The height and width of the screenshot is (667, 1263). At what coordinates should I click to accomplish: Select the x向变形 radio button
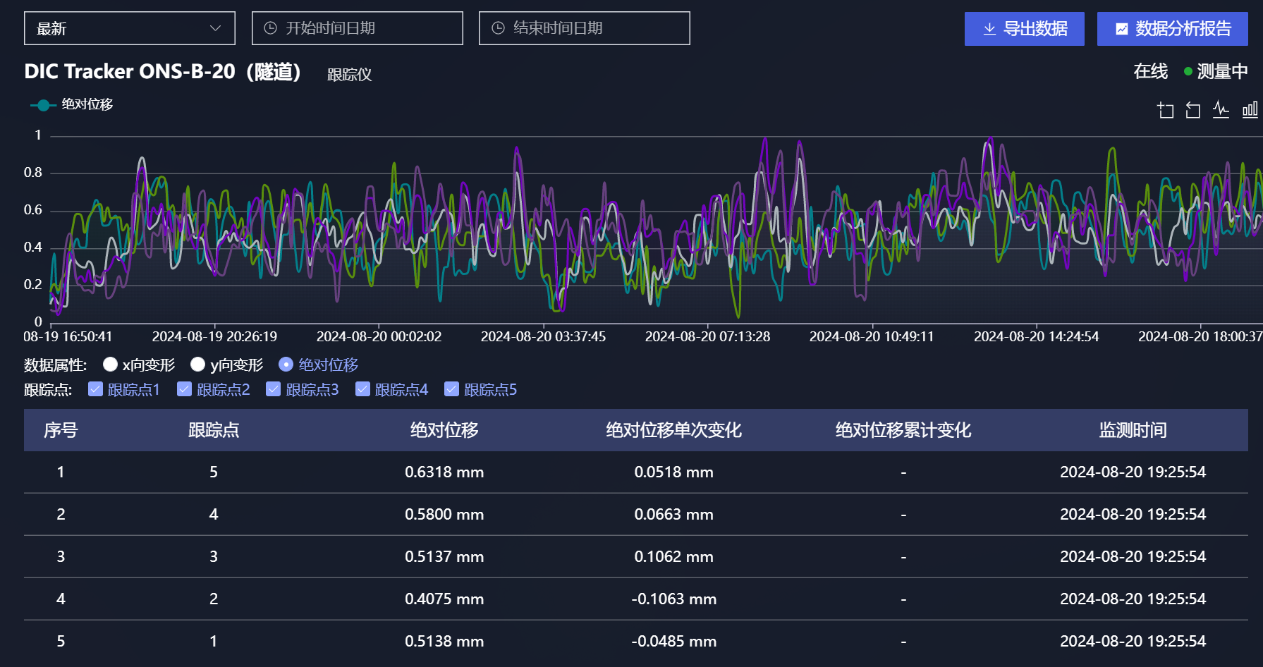pyautogui.click(x=110, y=364)
